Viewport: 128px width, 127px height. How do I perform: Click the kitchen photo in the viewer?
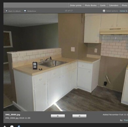coord(66,62)
